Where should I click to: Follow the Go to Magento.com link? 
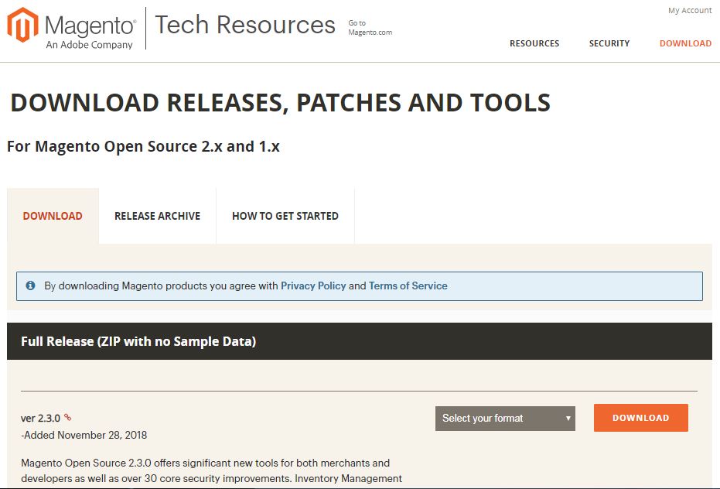coord(370,28)
